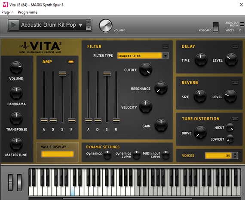
Task: Click the Audio Out indicator LED
Action: pyautogui.click(x=242, y=23)
